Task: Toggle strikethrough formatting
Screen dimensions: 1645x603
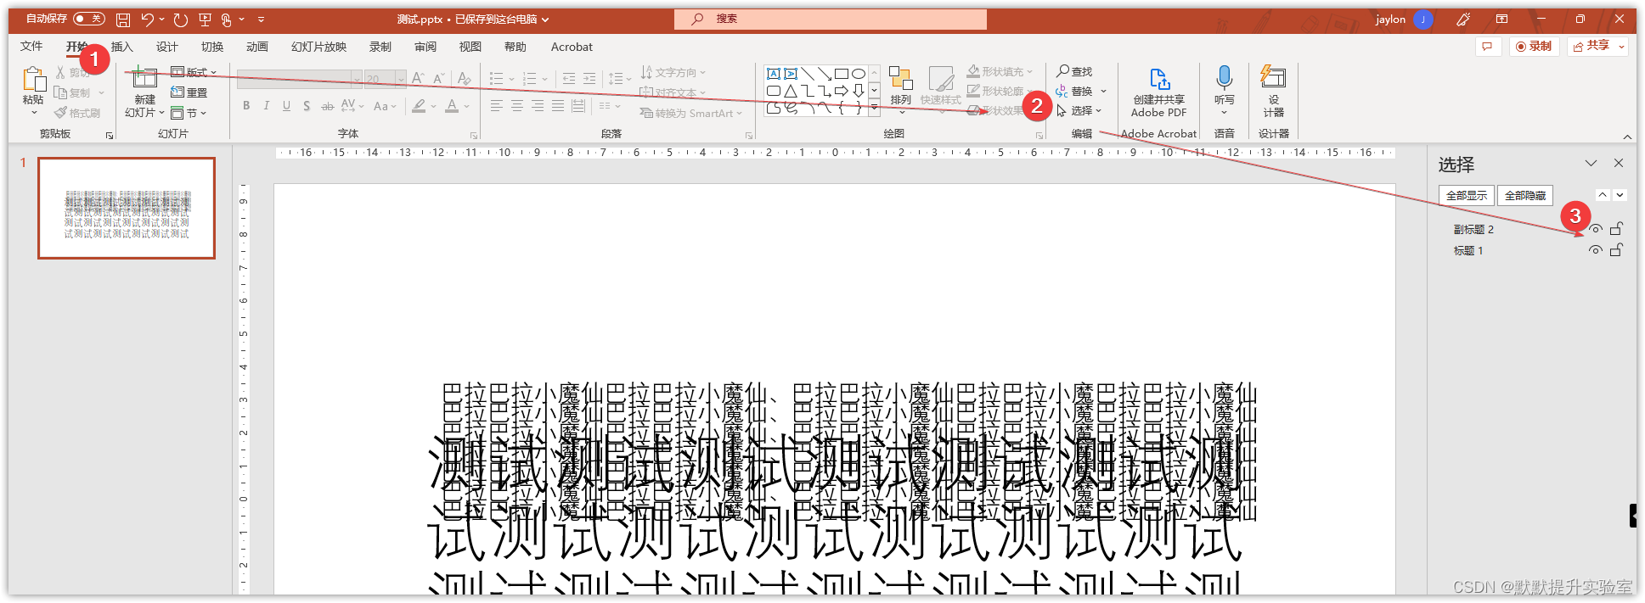Action: (x=327, y=106)
